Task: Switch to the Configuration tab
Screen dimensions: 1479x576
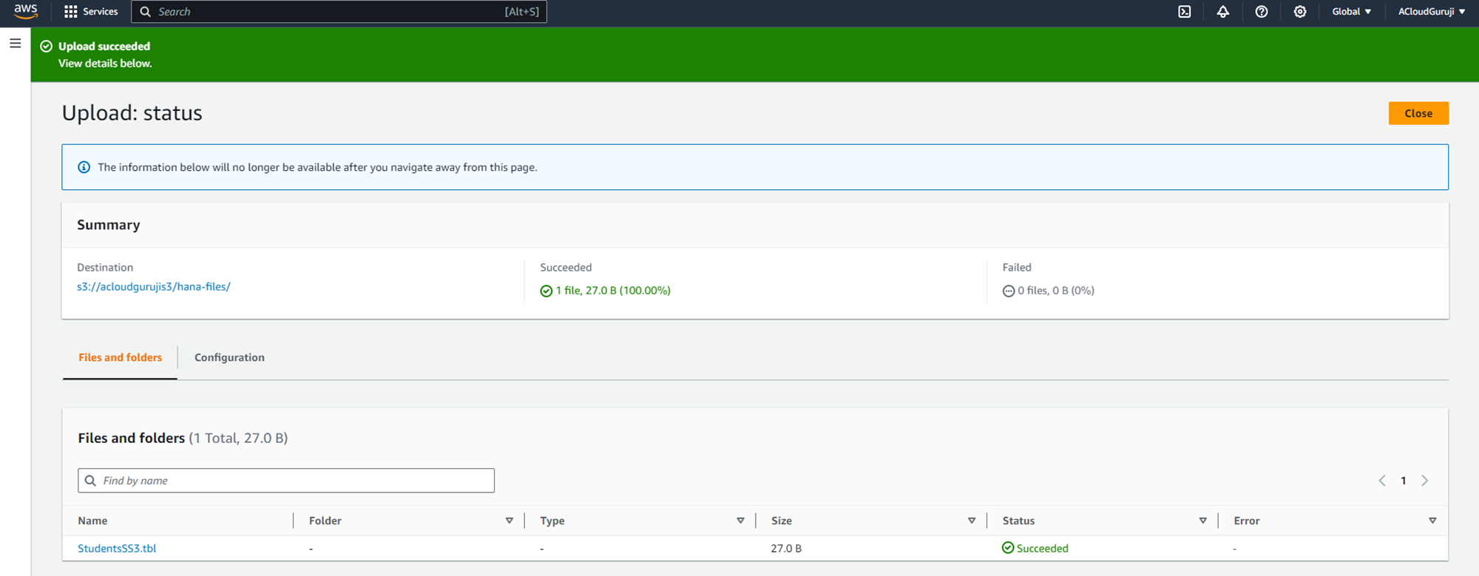Action: coord(229,357)
